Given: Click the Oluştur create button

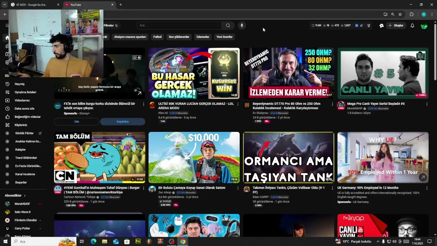Looking at the screenshot, I should (x=396, y=26).
